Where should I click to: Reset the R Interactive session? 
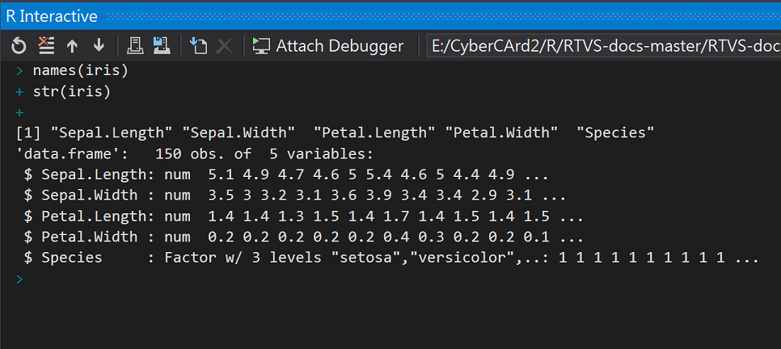pos(19,46)
